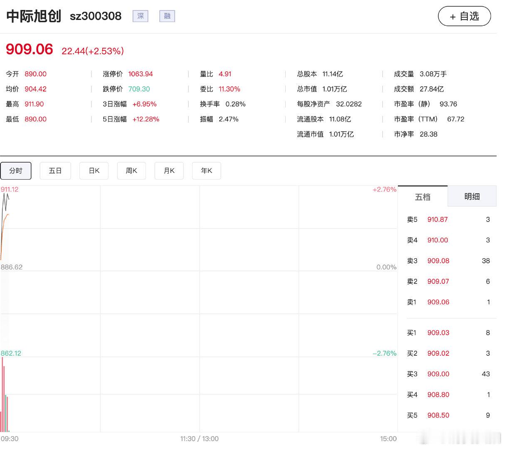The height and width of the screenshot is (449, 506).
Task: Click price change 22.44(+2.53%)
Action: coord(93,51)
